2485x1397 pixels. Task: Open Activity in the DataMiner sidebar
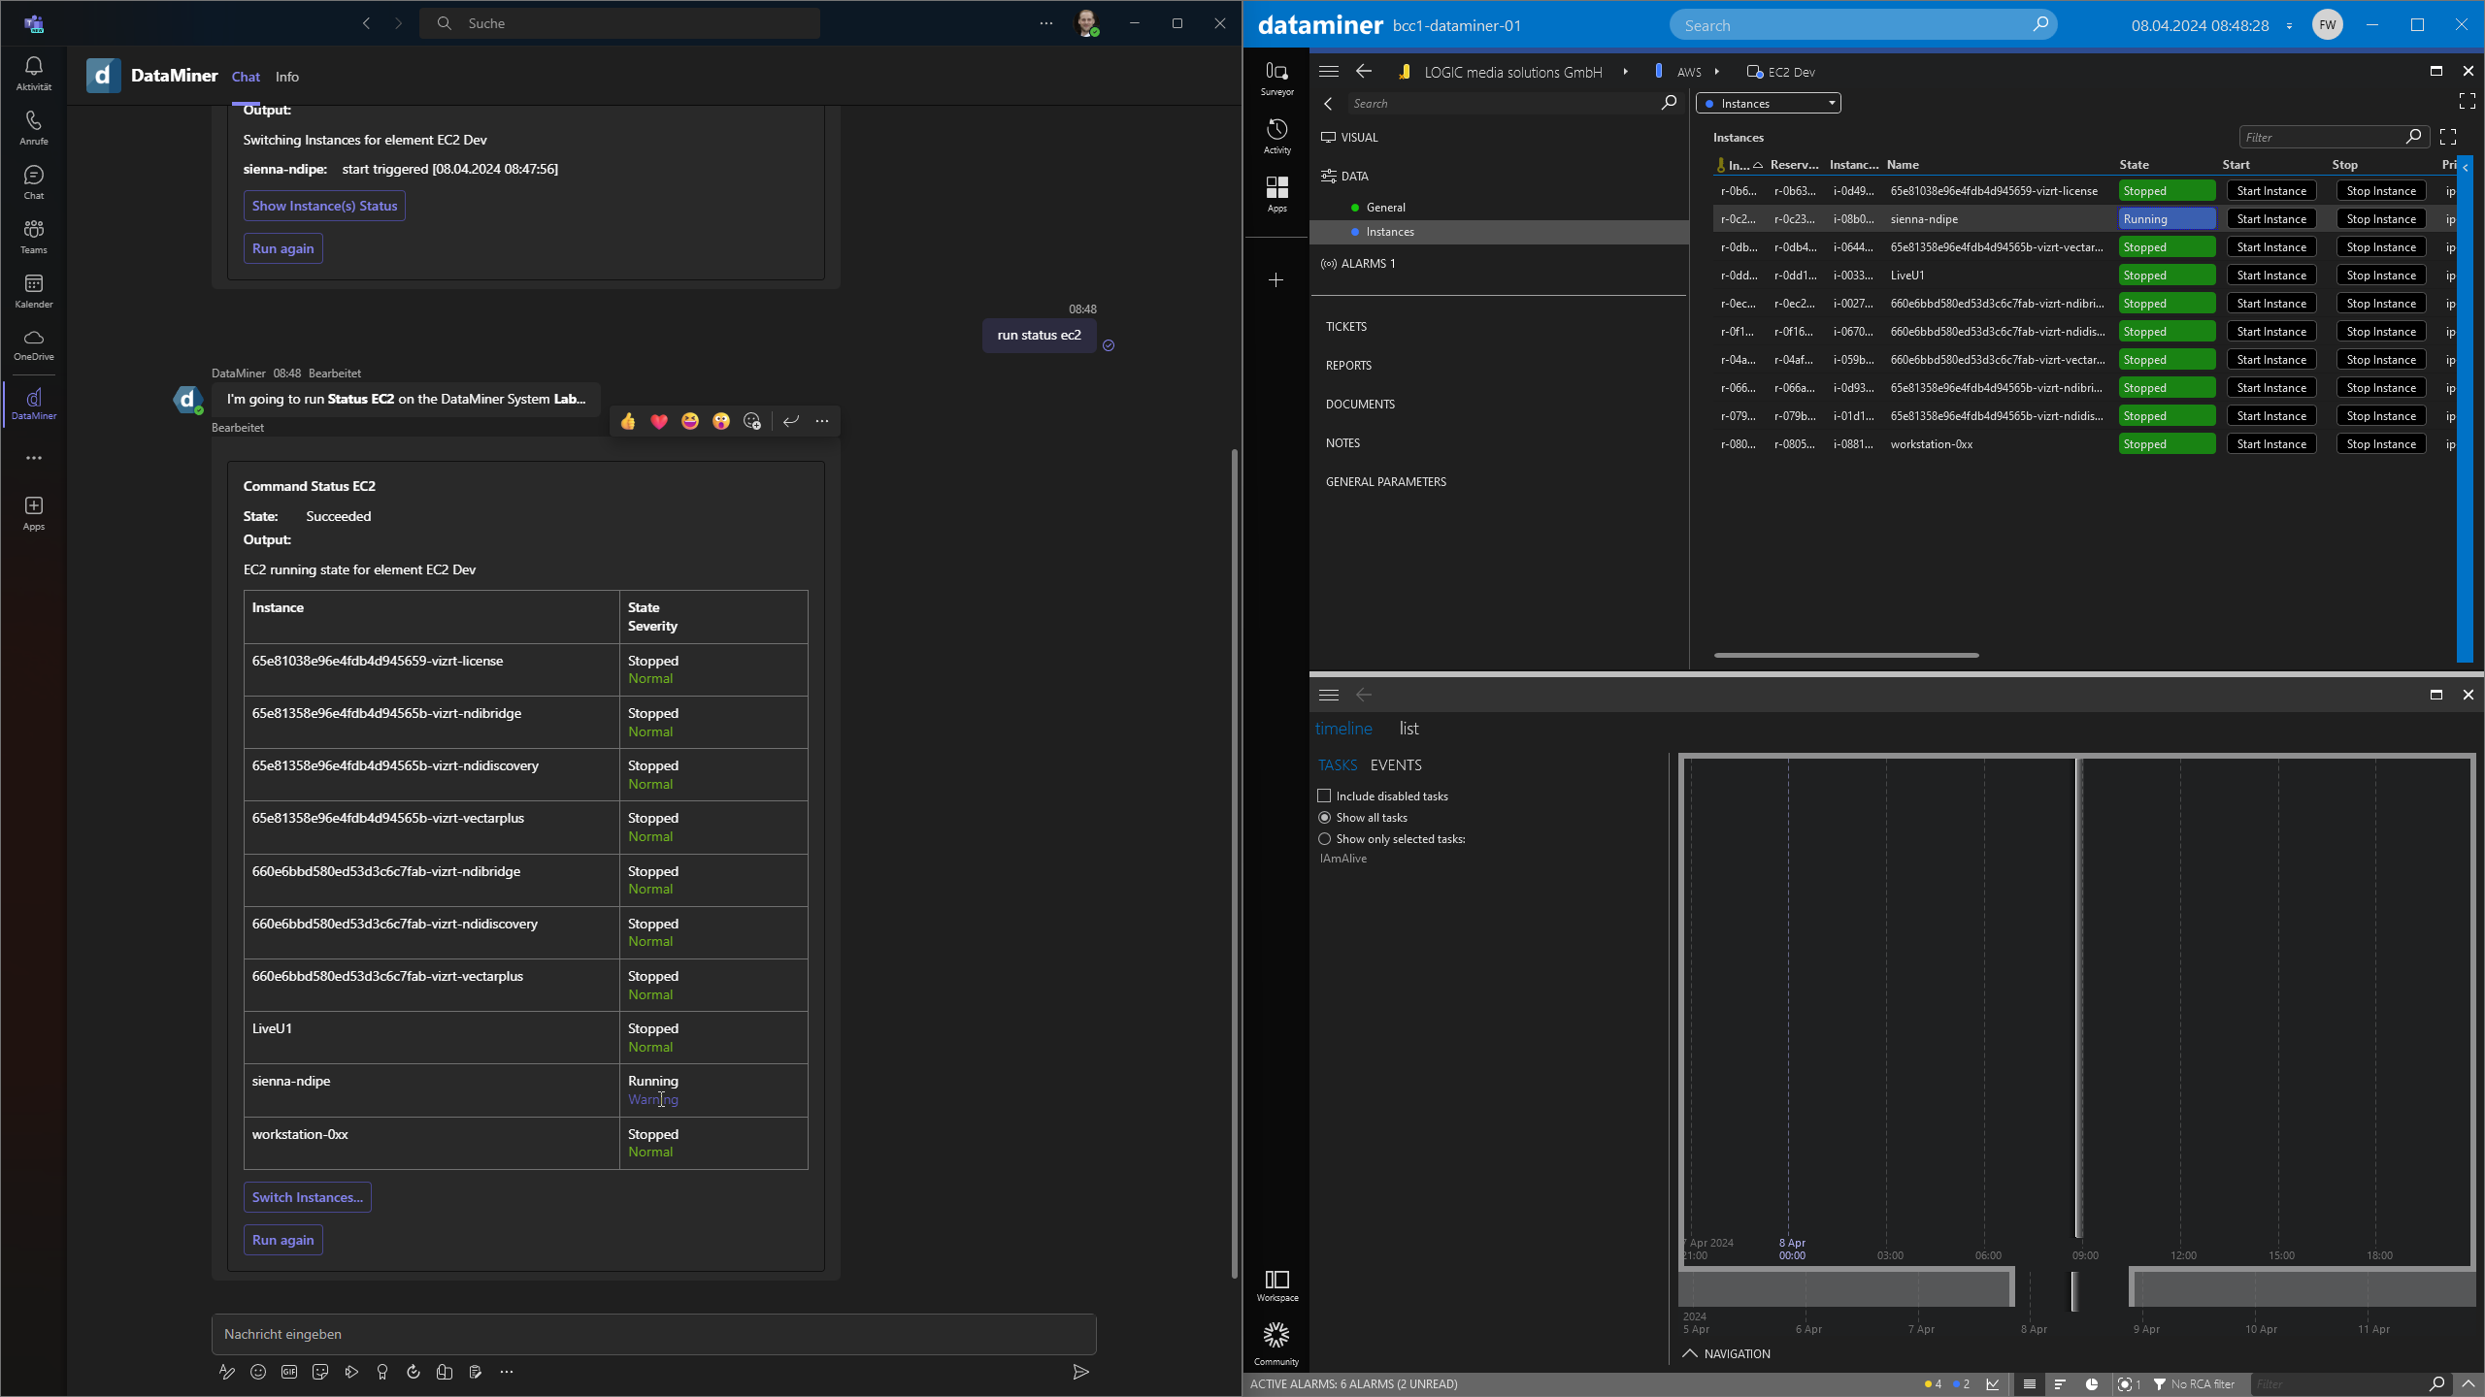tap(1276, 137)
